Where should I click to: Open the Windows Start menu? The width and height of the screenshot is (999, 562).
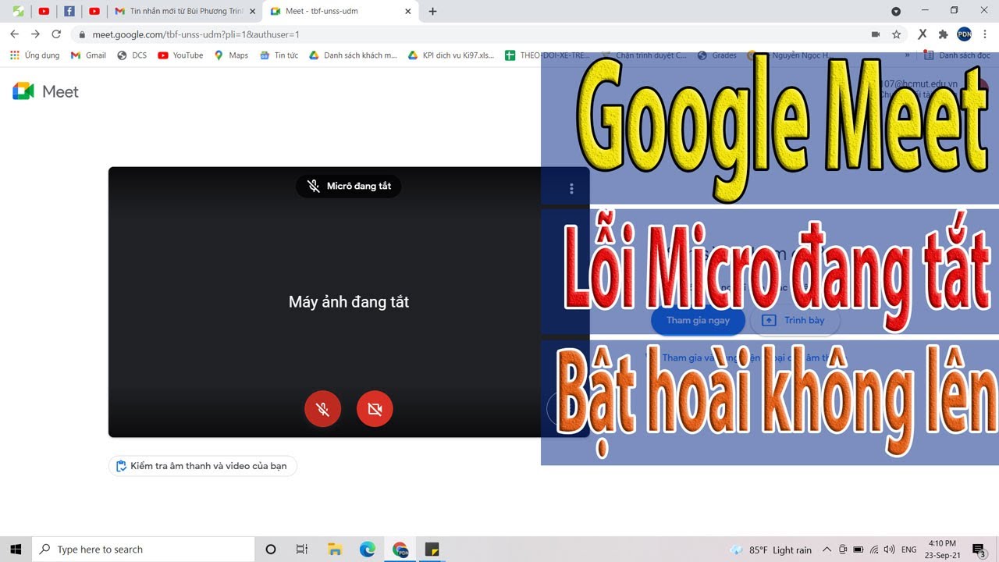(x=16, y=550)
